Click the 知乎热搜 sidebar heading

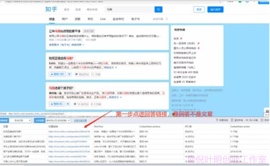coord(179,30)
